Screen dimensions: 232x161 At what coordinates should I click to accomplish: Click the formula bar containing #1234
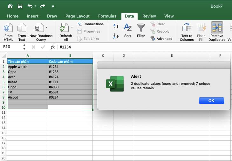click(x=145, y=47)
